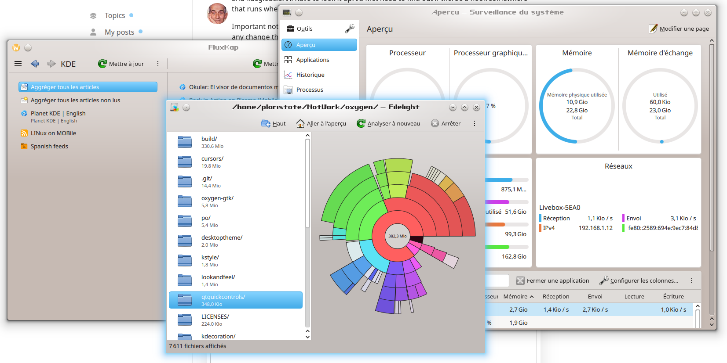Image resolution: width=727 pixels, height=363 pixels.
Task: Click 'Mettre à jour' refresh icon in FluxKap
Action: (102, 64)
